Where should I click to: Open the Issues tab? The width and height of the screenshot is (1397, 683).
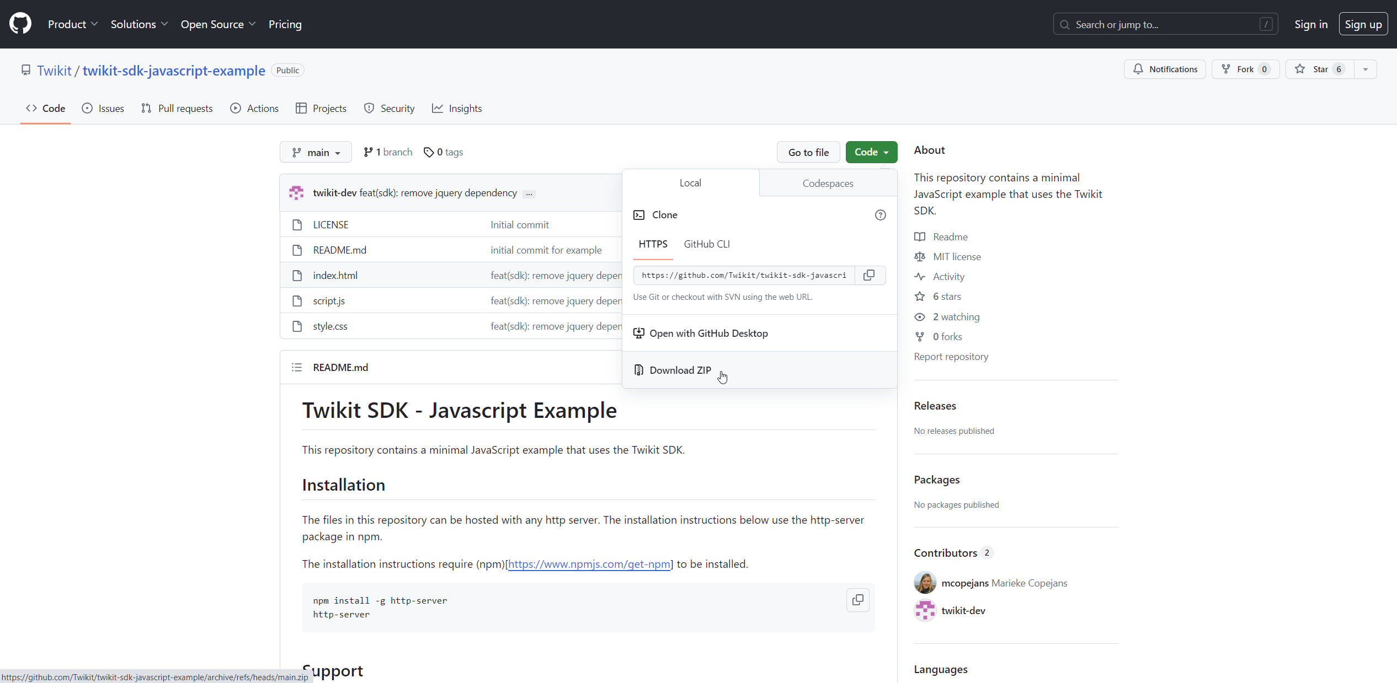pyautogui.click(x=103, y=109)
